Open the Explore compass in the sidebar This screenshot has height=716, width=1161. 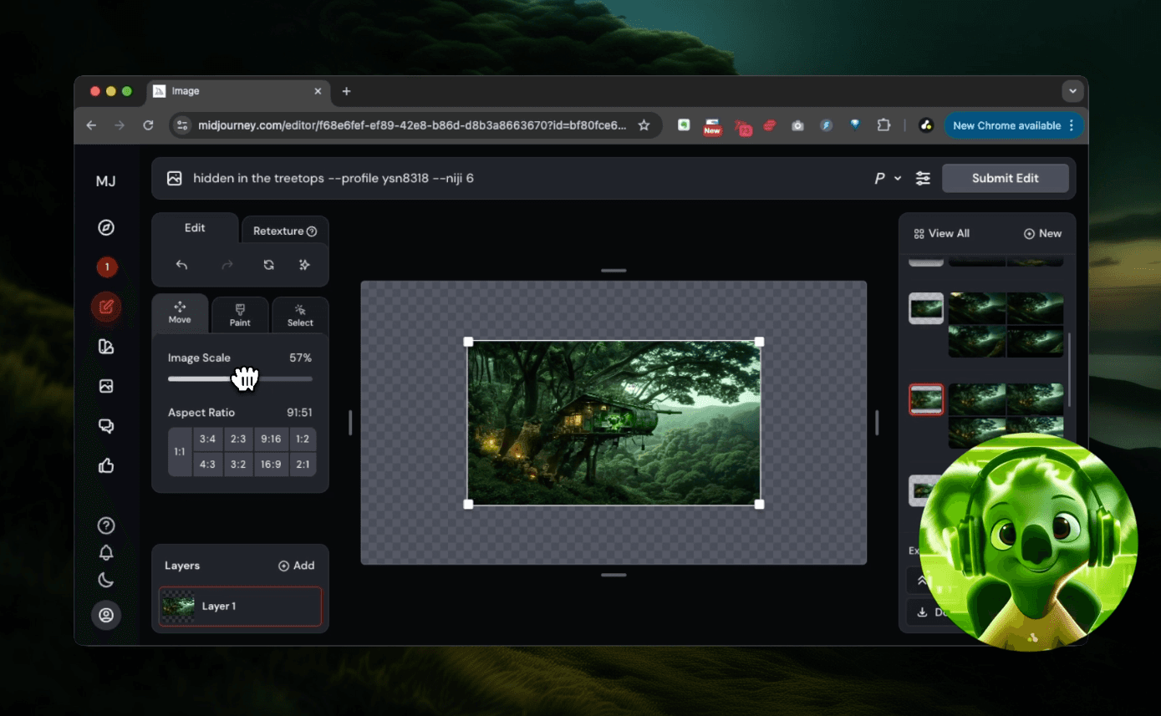tap(106, 226)
